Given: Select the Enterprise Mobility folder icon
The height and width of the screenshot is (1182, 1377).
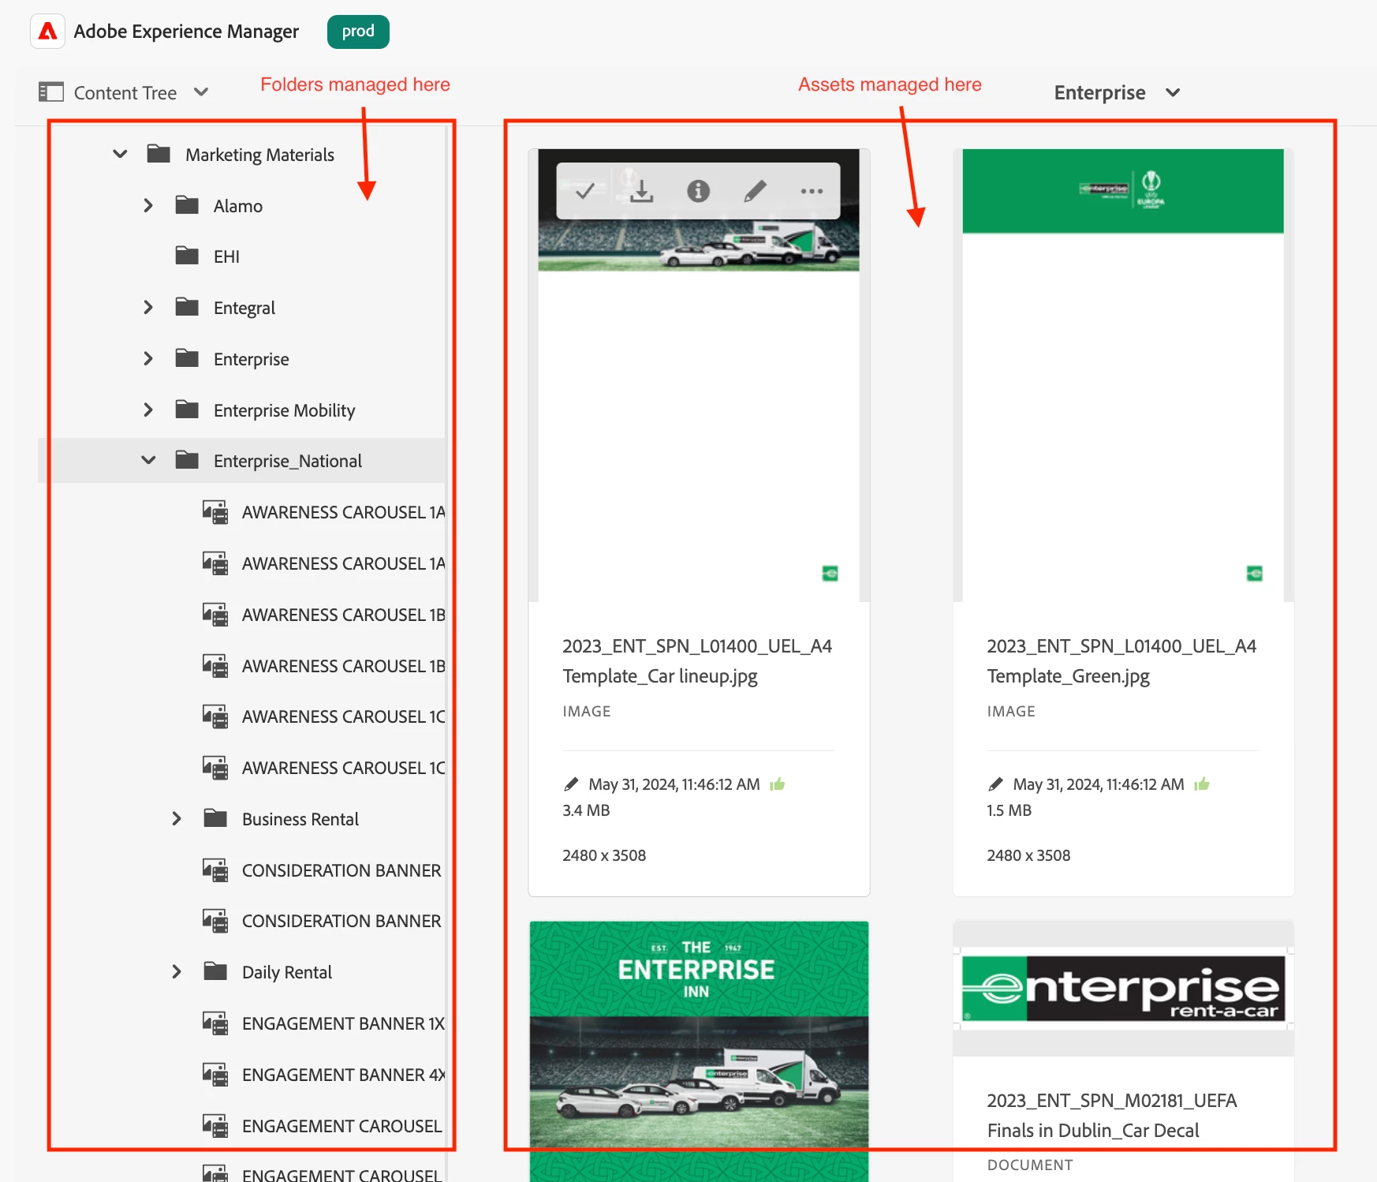Looking at the screenshot, I should 187,409.
